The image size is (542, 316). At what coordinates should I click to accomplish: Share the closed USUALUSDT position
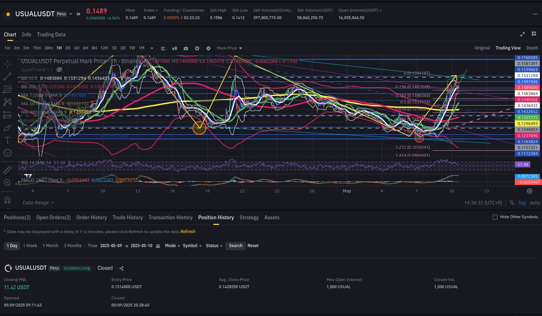pos(122,268)
